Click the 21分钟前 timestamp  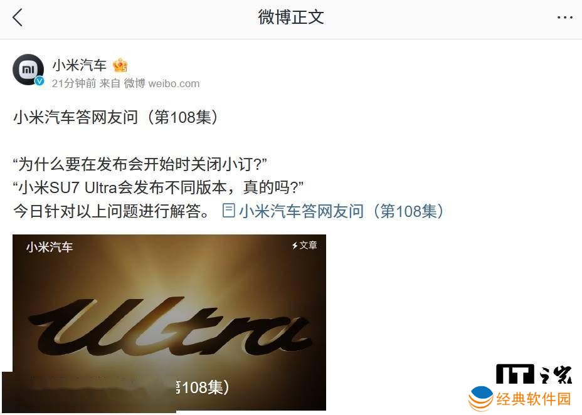tap(74, 83)
